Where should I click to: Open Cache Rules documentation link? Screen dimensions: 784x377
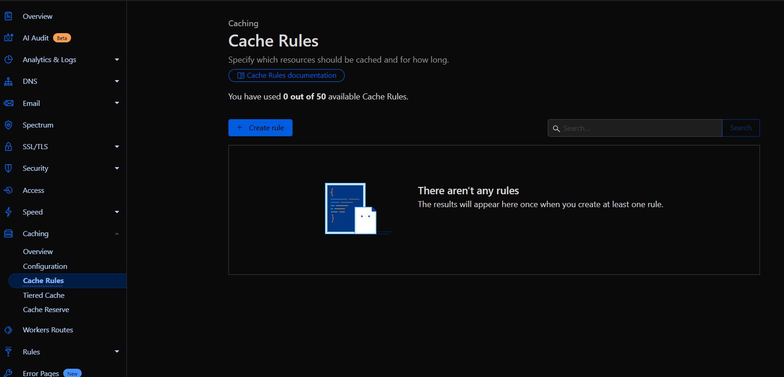click(287, 75)
